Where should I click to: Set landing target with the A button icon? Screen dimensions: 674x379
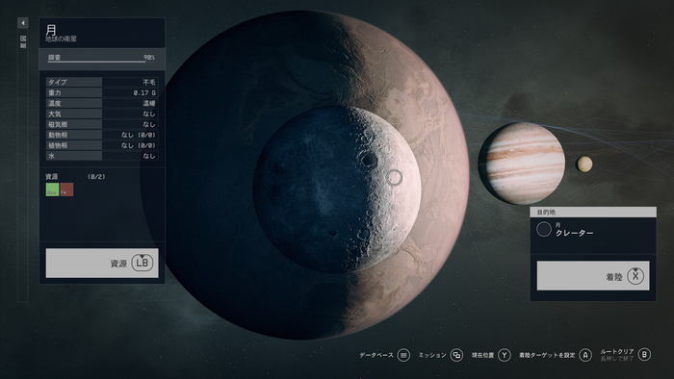point(585,355)
